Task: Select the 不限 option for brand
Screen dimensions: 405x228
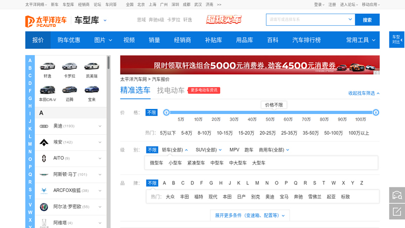Action: 152,183
